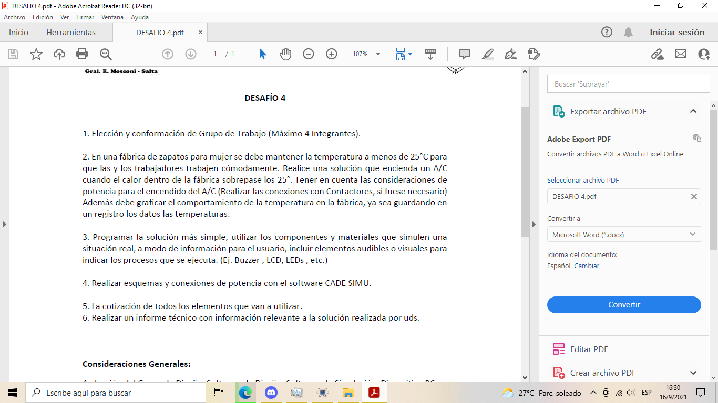Expand the Crear archivo PDF section
718x403 pixels.
(x=693, y=373)
